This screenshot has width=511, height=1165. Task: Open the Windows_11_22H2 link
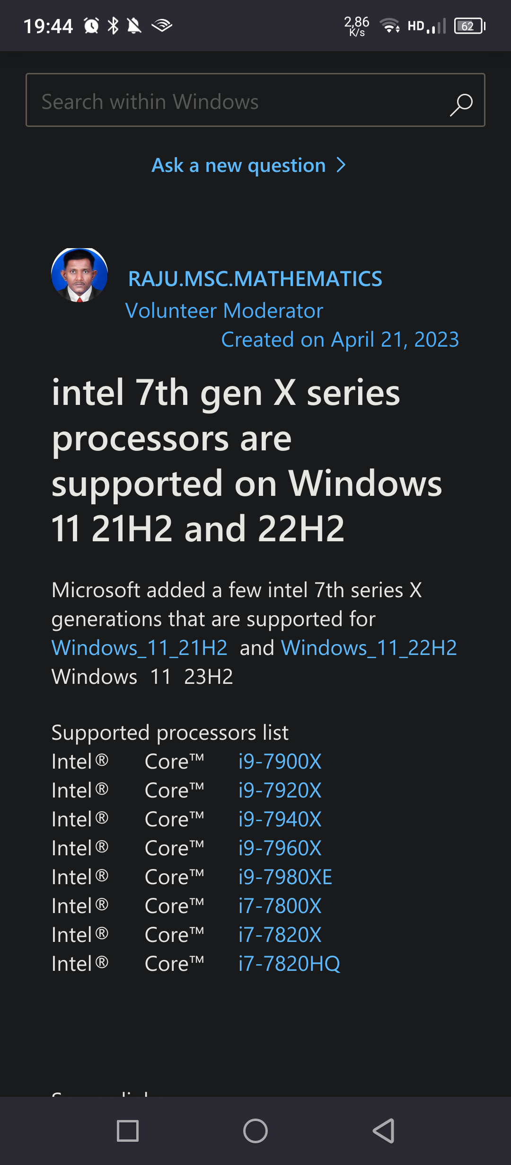pyautogui.click(x=369, y=648)
